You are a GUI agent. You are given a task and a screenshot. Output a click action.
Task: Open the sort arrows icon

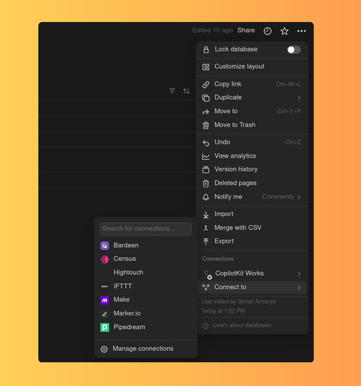point(186,91)
